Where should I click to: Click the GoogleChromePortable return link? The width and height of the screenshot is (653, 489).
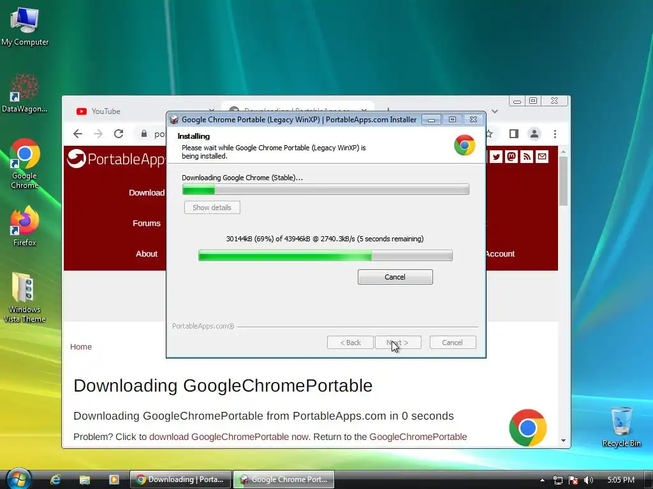(418, 437)
